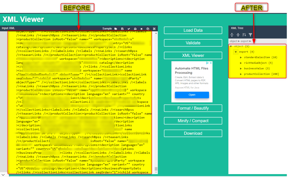293x177 pixels.
Task: Collapse the object root node
Action: click(x=231, y=46)
